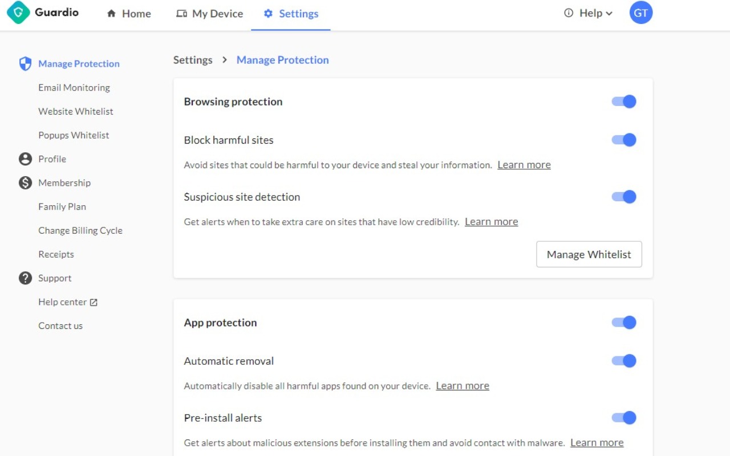This screenshot has height=456, width=730.
Task: Disable the Block harmful sites switch
Action: click(624, 140)
